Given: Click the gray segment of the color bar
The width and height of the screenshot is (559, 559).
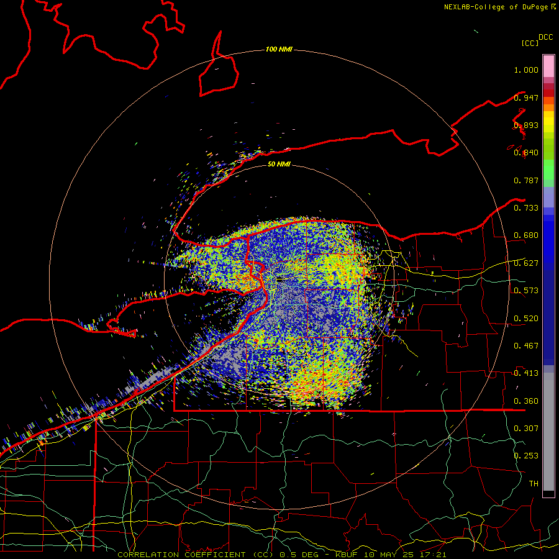Looking at the screenshot, I should pyautogui.click(x=548, y=432).
